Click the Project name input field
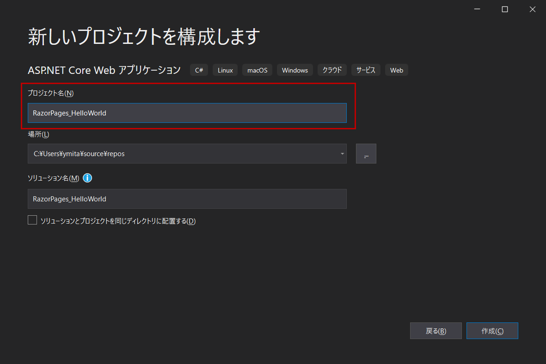Image resolution: width=546 pixels, height=364 pixels. click(x=187, y=113)
